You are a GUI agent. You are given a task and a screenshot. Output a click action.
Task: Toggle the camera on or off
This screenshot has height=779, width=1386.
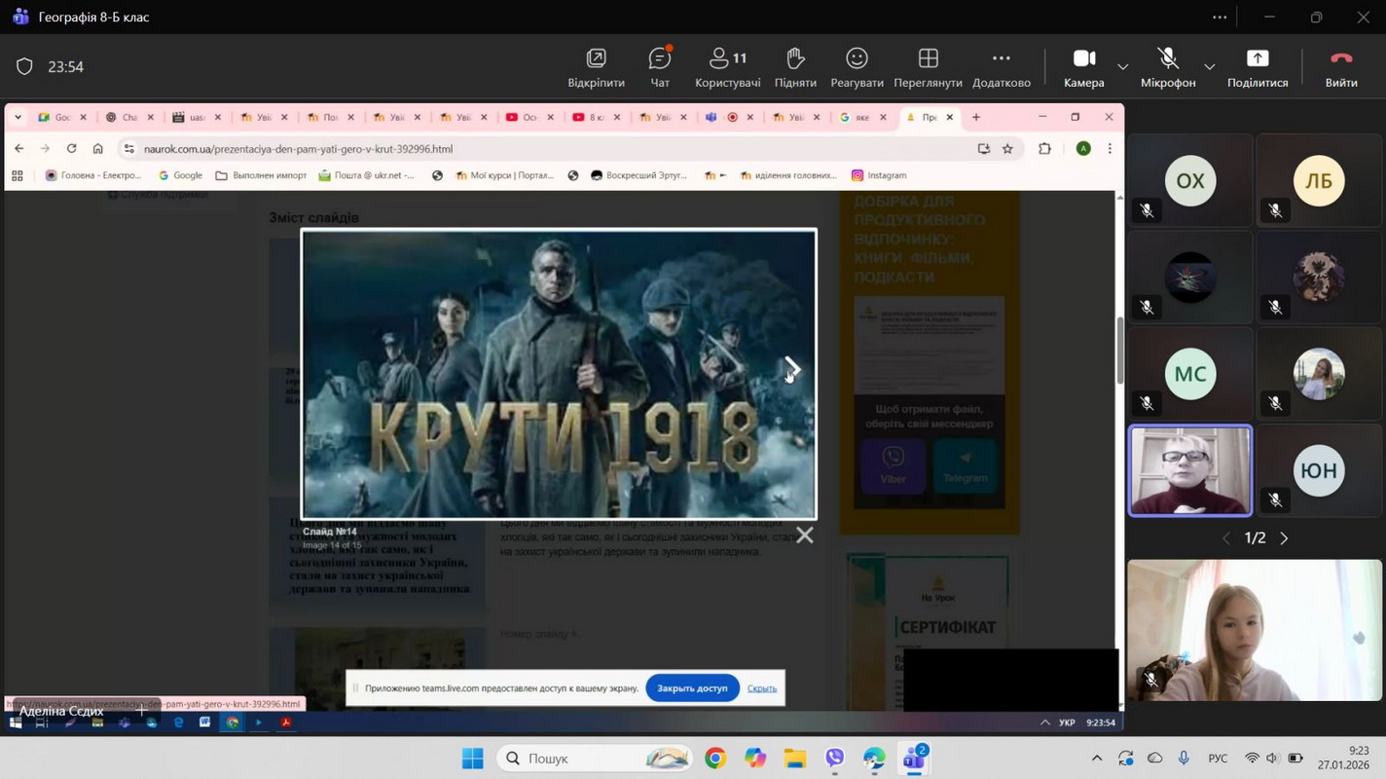tap(1083, 67)
